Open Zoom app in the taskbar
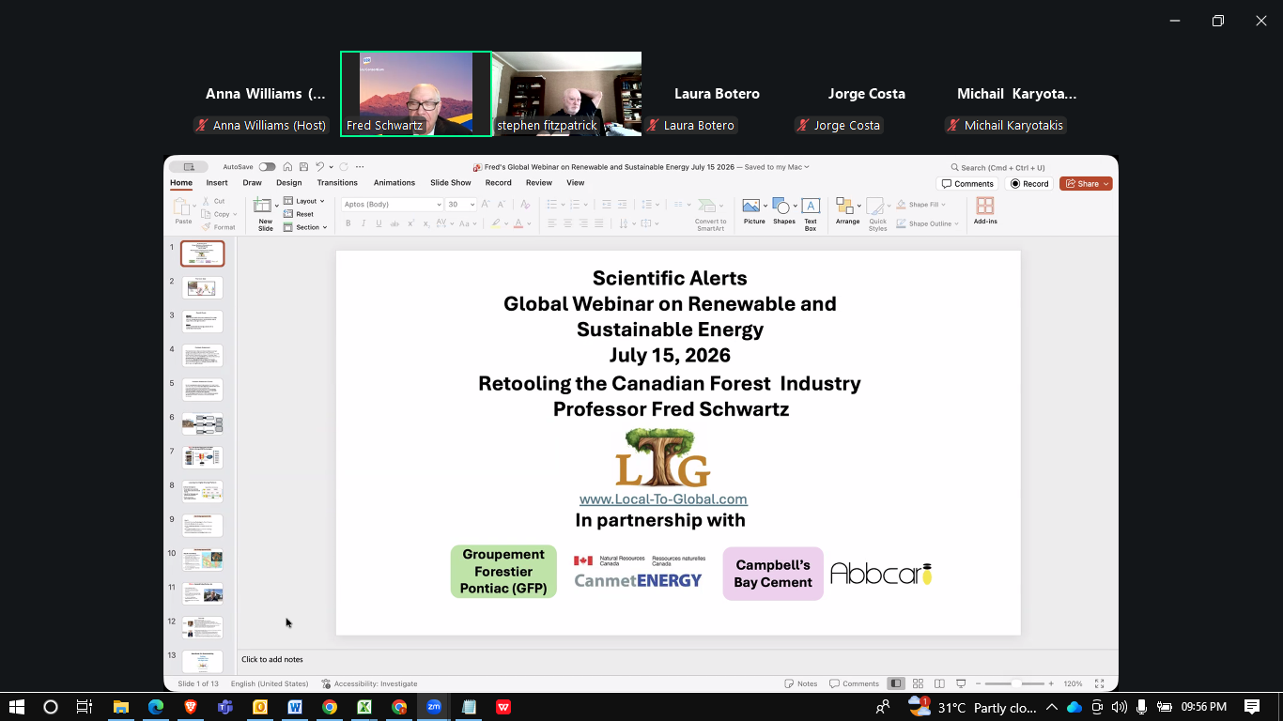1283x721 pixels. click(434, 707)
